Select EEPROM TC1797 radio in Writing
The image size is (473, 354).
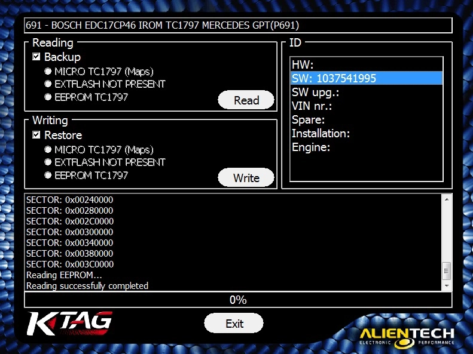pyautogui.click(x=48, y=175)
